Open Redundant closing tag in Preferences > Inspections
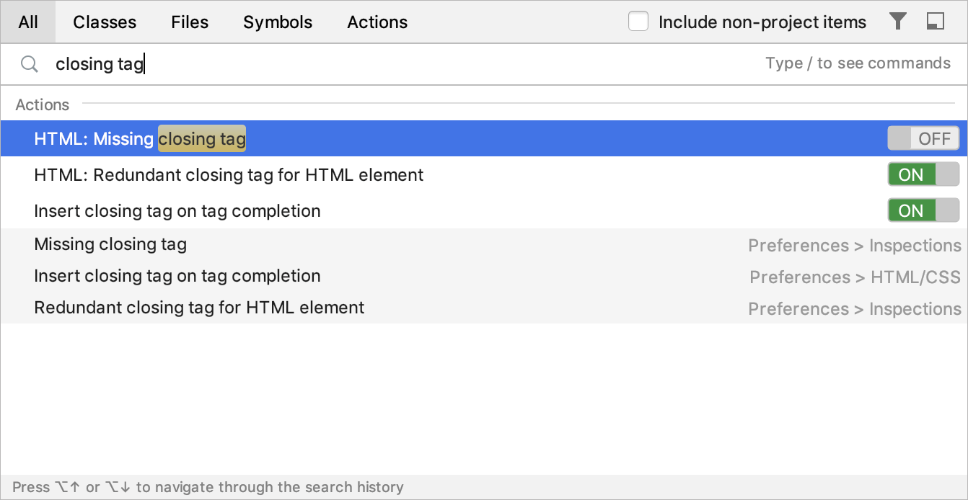The width and height of the screenshot is (968, 500). [199, 308]
